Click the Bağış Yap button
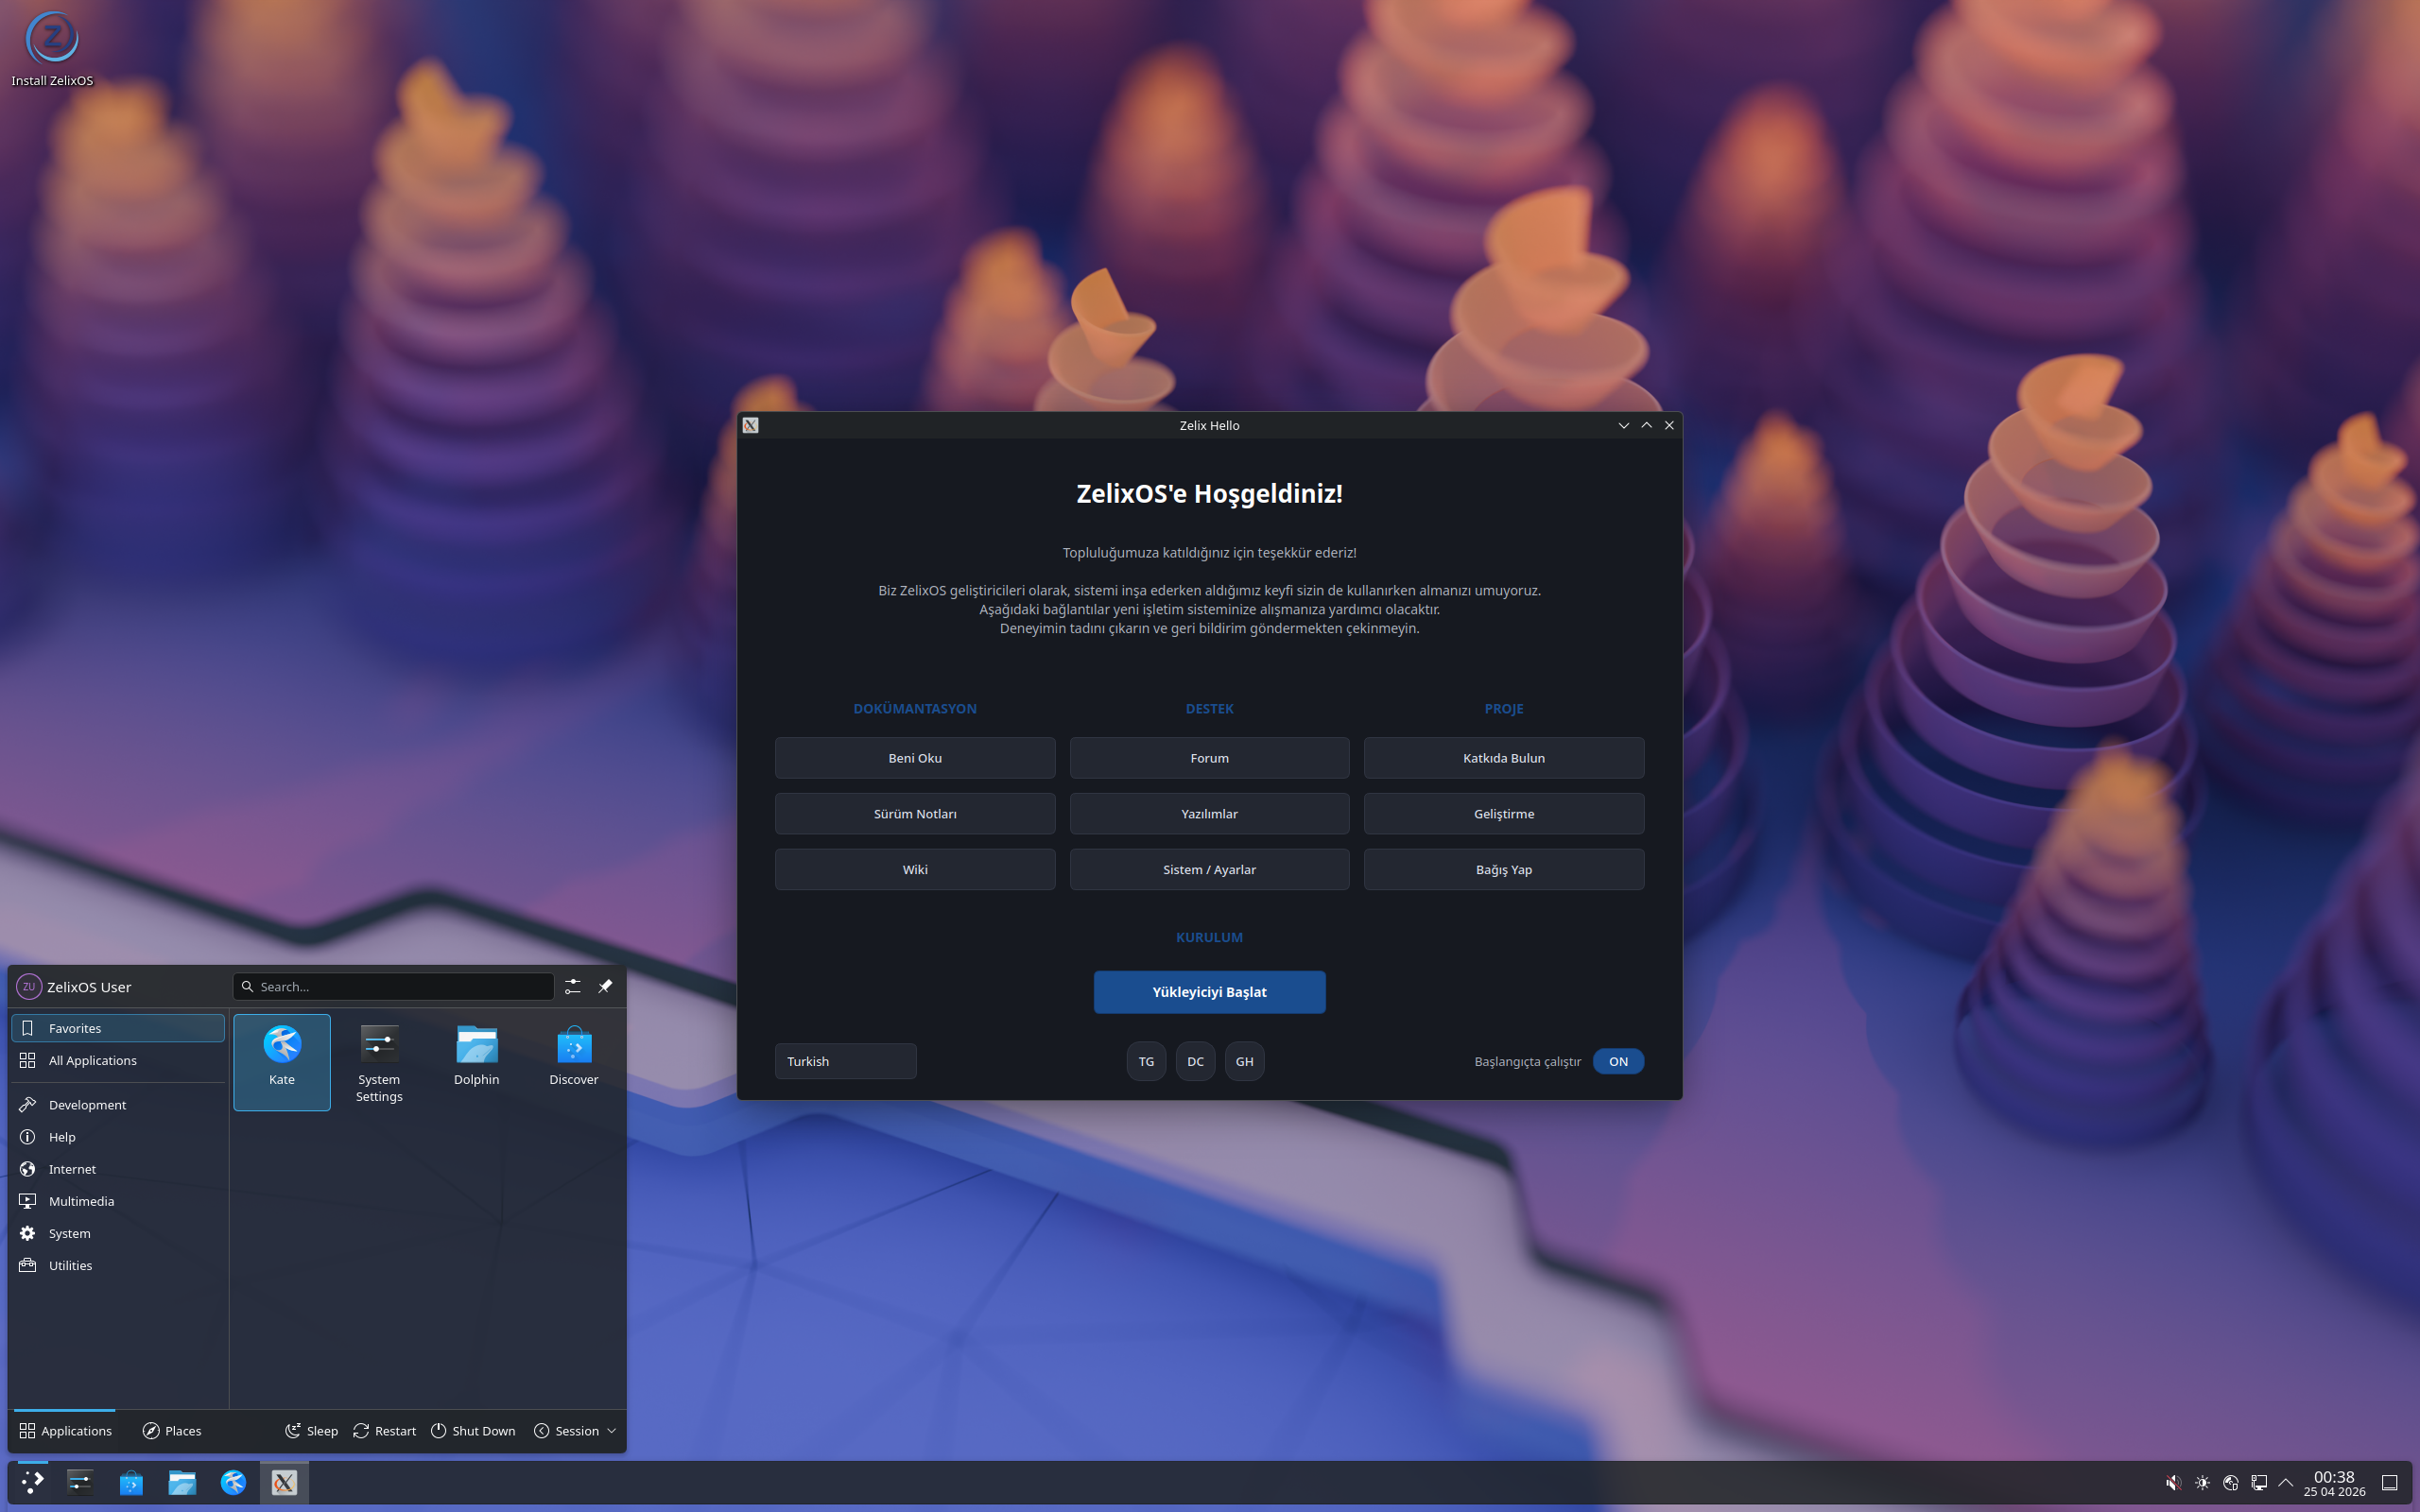This screenshot has height=1512, width=2420. [x=1503, y=869]
